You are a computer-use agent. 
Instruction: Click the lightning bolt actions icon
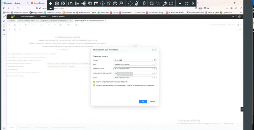tap(144, 3)
